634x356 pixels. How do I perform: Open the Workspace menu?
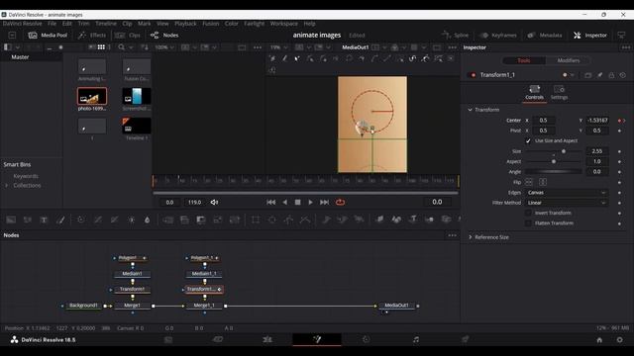(284, 24)
